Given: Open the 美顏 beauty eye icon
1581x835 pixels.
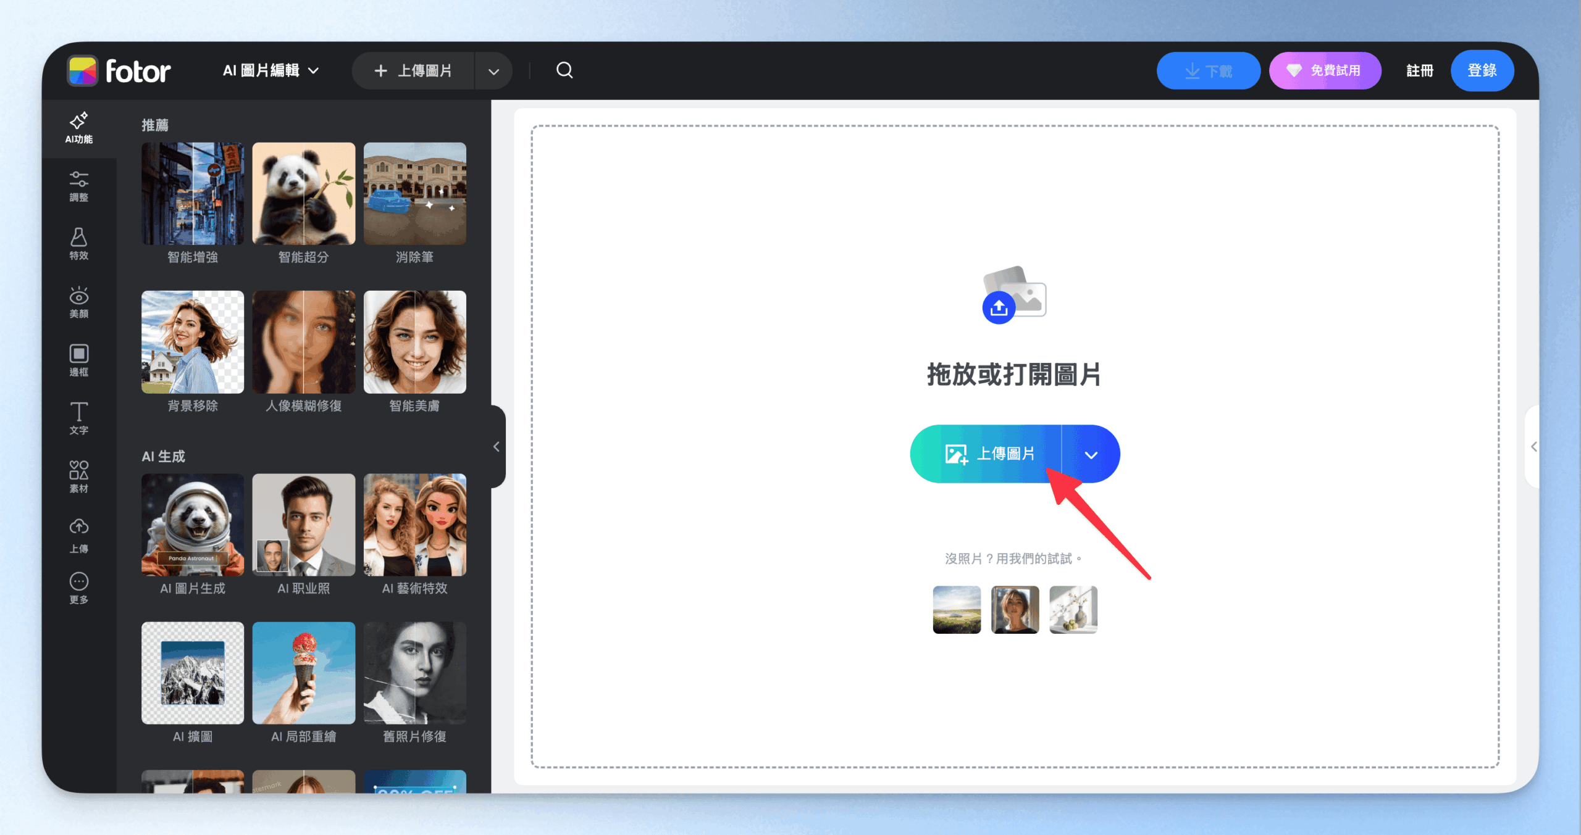Looking at the screenshot, I should click(79, 302).
